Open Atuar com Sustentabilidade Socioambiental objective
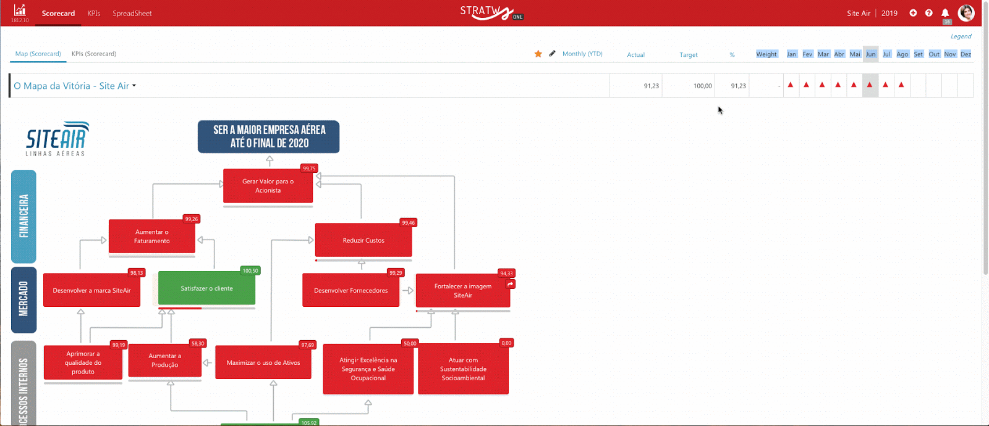989x426 pixels. (464, 369)
